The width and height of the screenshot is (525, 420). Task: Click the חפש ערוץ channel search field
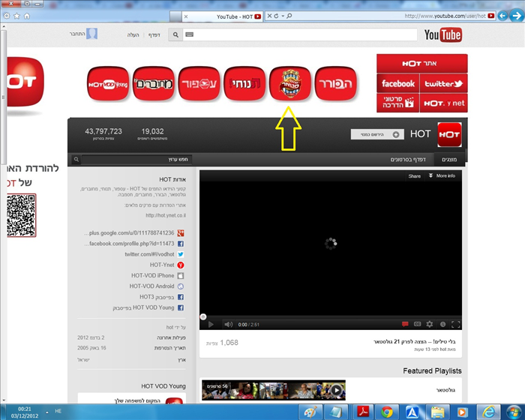coord(136,160)
